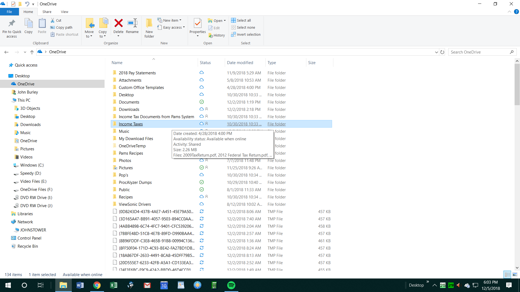The width and height of the screenshot is (520, 292).
Task: Open Quick Access Toolbar customize dropdown
Action: (x=33, y=4)
